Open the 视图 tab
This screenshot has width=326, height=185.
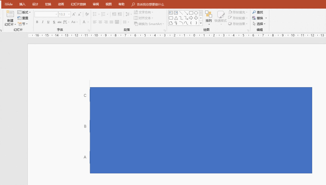[109, 4]
